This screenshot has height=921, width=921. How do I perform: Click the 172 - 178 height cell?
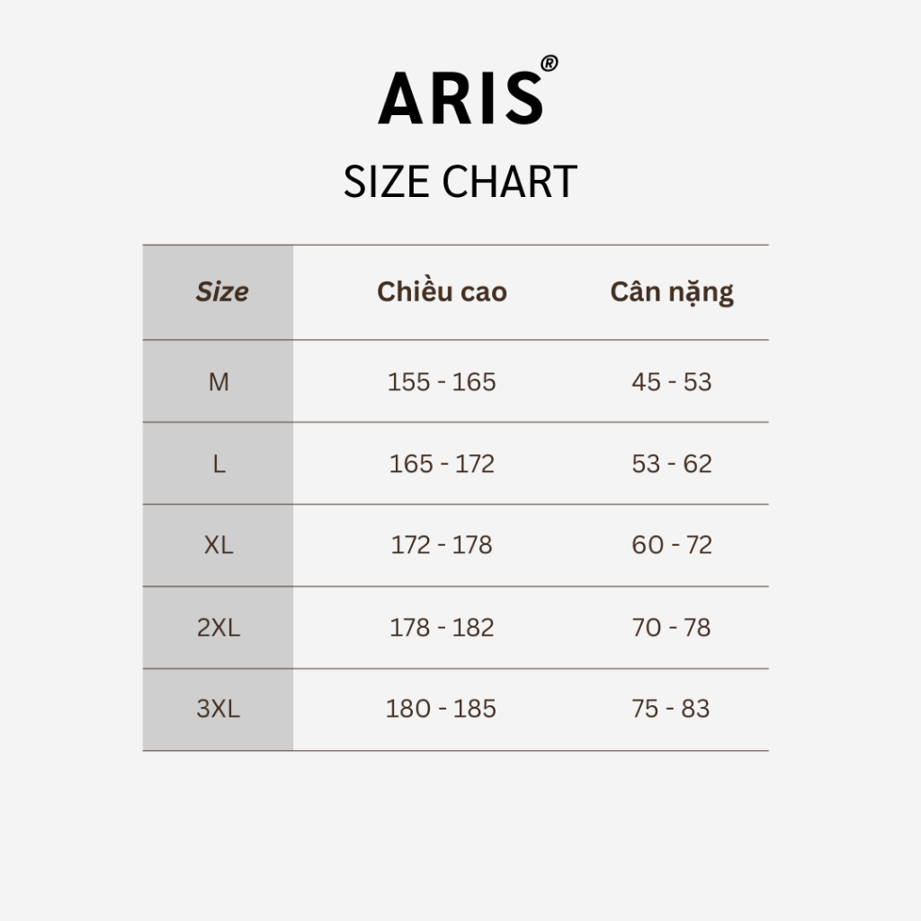pyautogui.click(x=442, y=545)
